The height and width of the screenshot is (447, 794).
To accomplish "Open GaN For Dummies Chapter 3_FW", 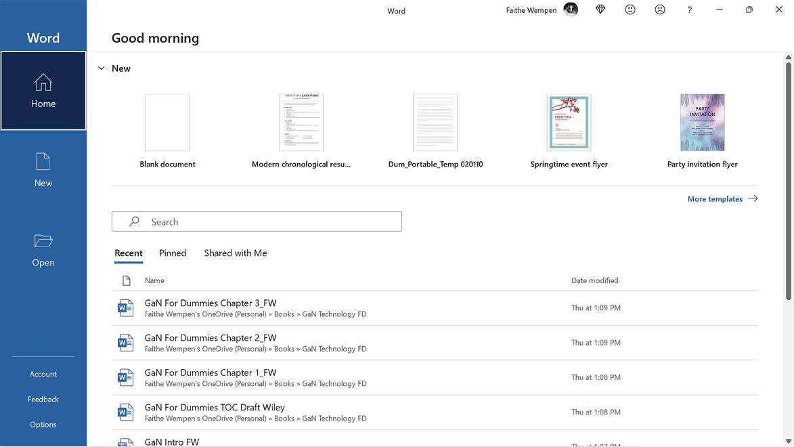I will tap(435, 308).
